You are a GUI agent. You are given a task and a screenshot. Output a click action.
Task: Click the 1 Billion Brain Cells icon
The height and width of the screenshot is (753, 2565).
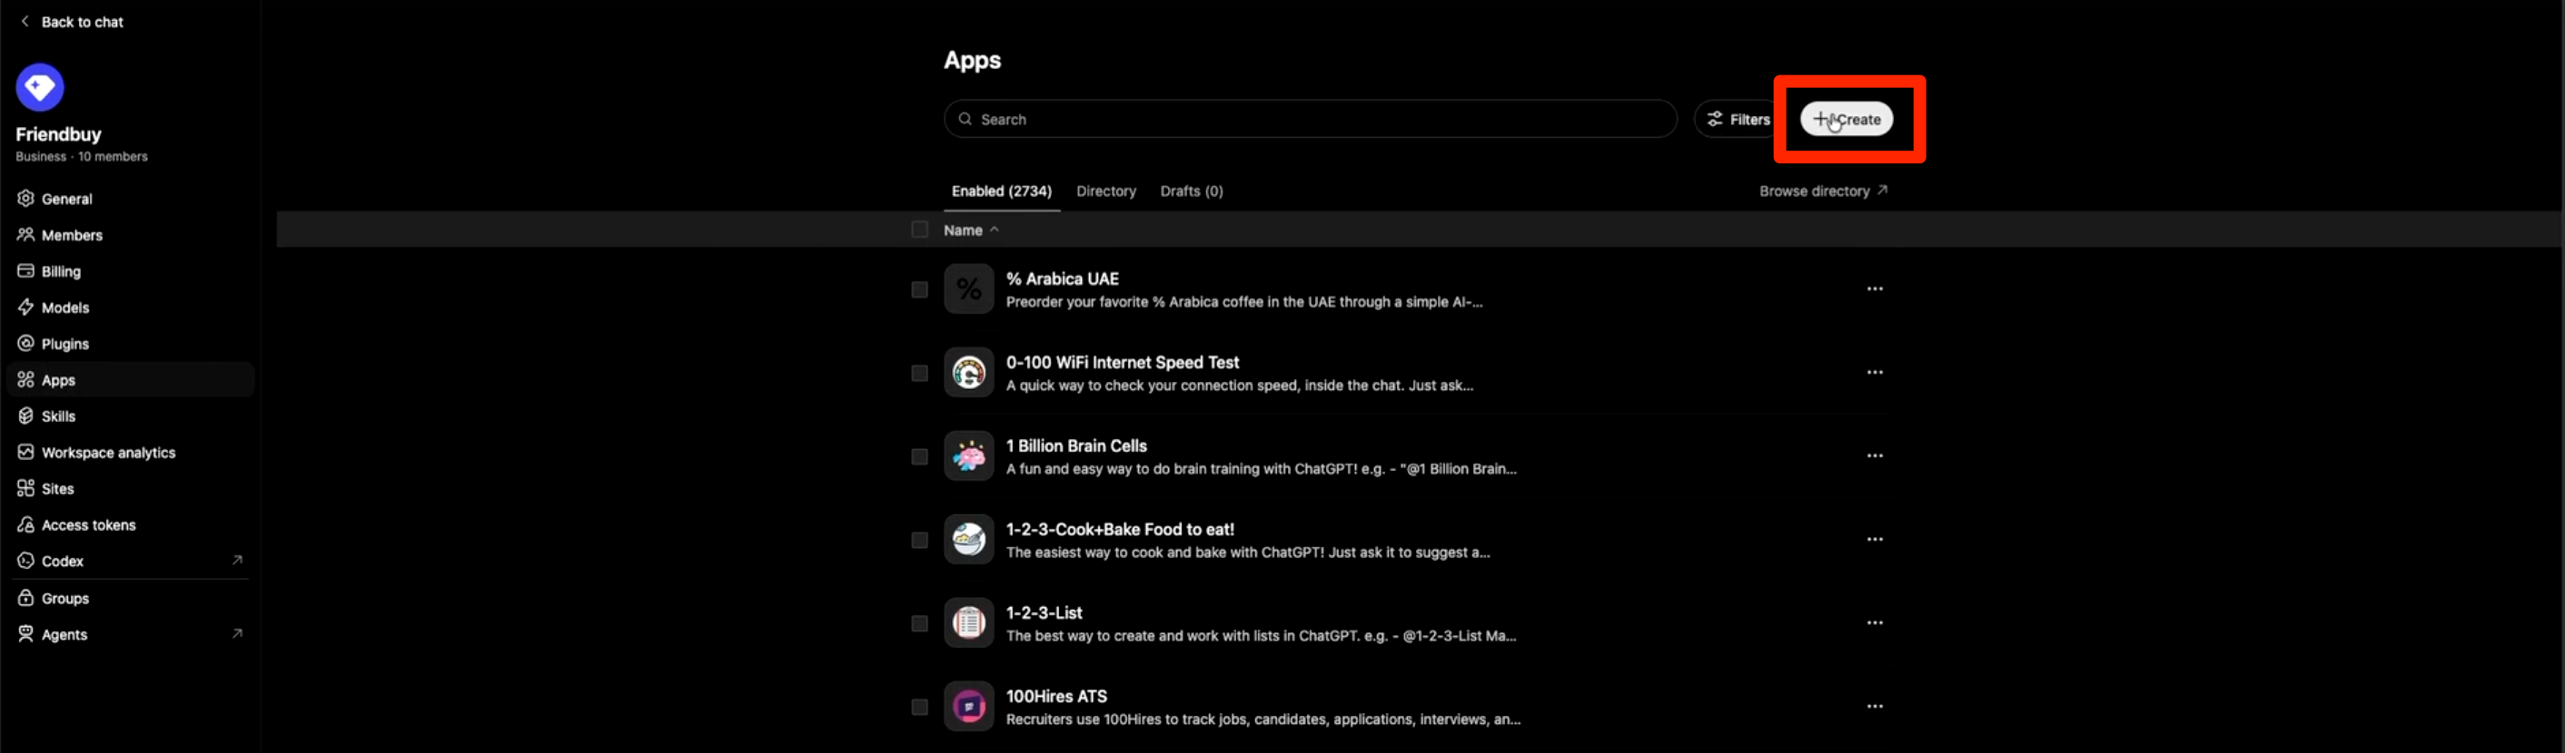[x=969, y=456]
